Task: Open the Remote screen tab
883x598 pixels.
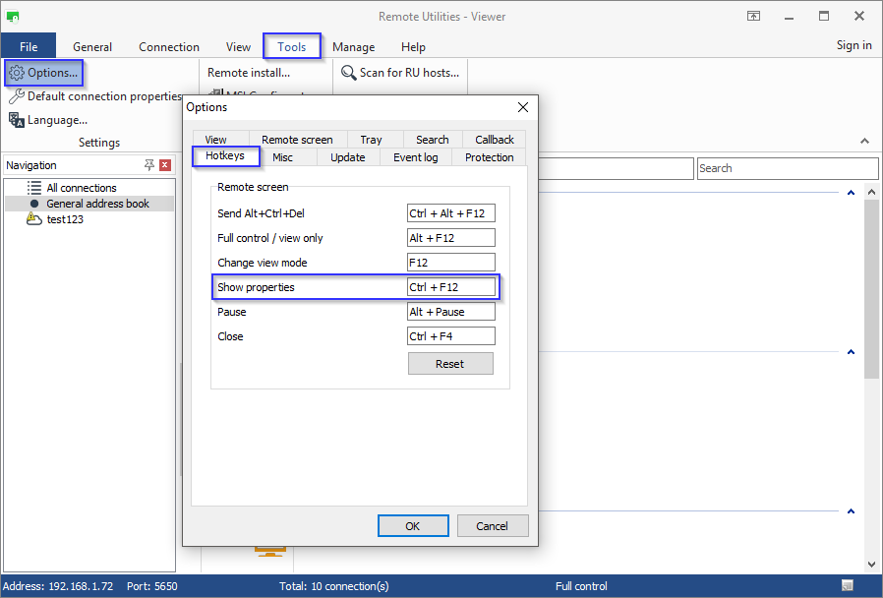Action: point(297,140)
